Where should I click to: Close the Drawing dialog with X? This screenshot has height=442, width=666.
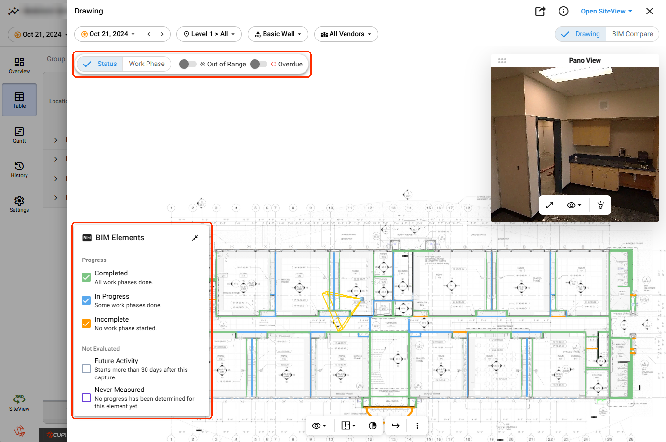pos(650,11)
